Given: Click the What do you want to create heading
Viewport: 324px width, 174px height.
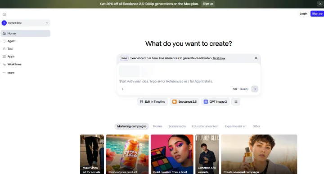Looking at the screenshot, I should (189, 43).
